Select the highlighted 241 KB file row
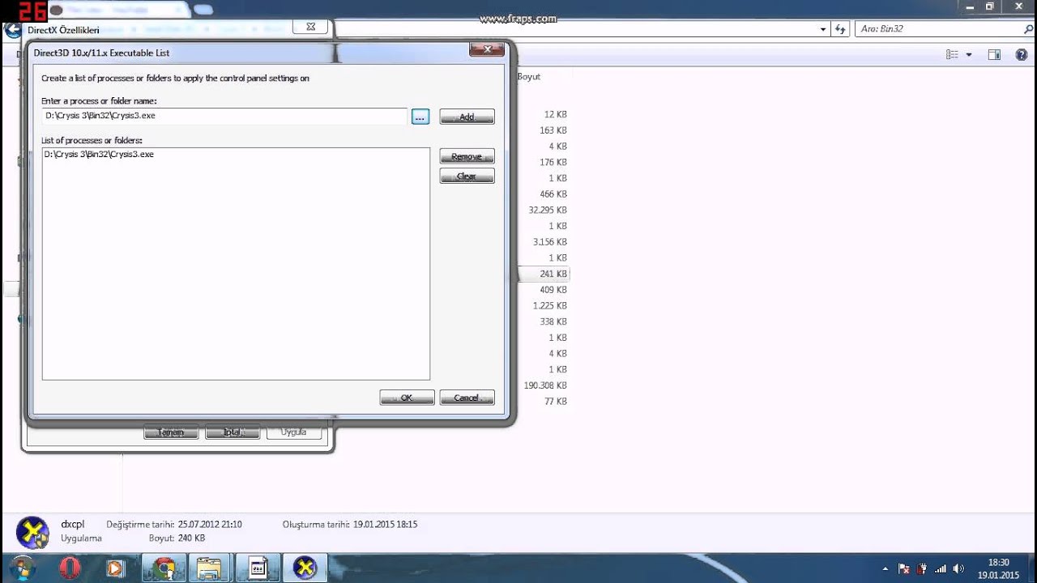 (x=545, y=274)
